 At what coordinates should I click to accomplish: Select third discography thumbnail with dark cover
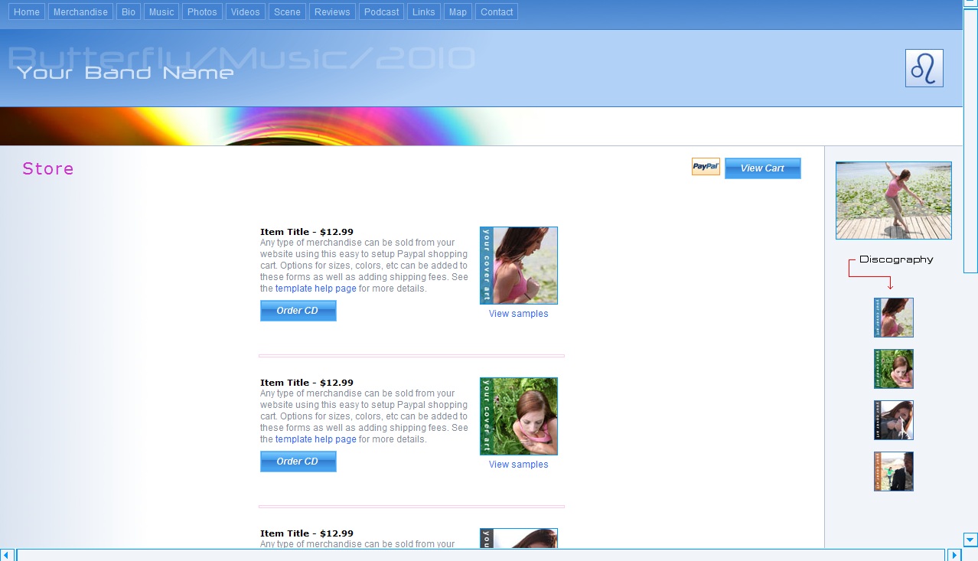894,420
